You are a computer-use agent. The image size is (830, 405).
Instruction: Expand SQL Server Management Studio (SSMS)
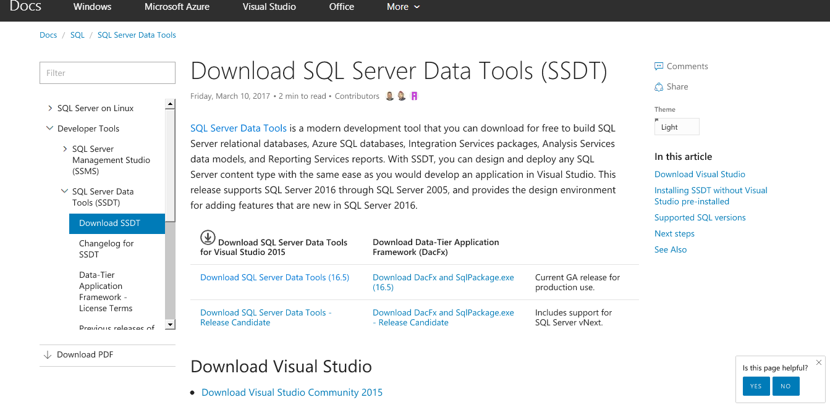(x=65, y=149)
